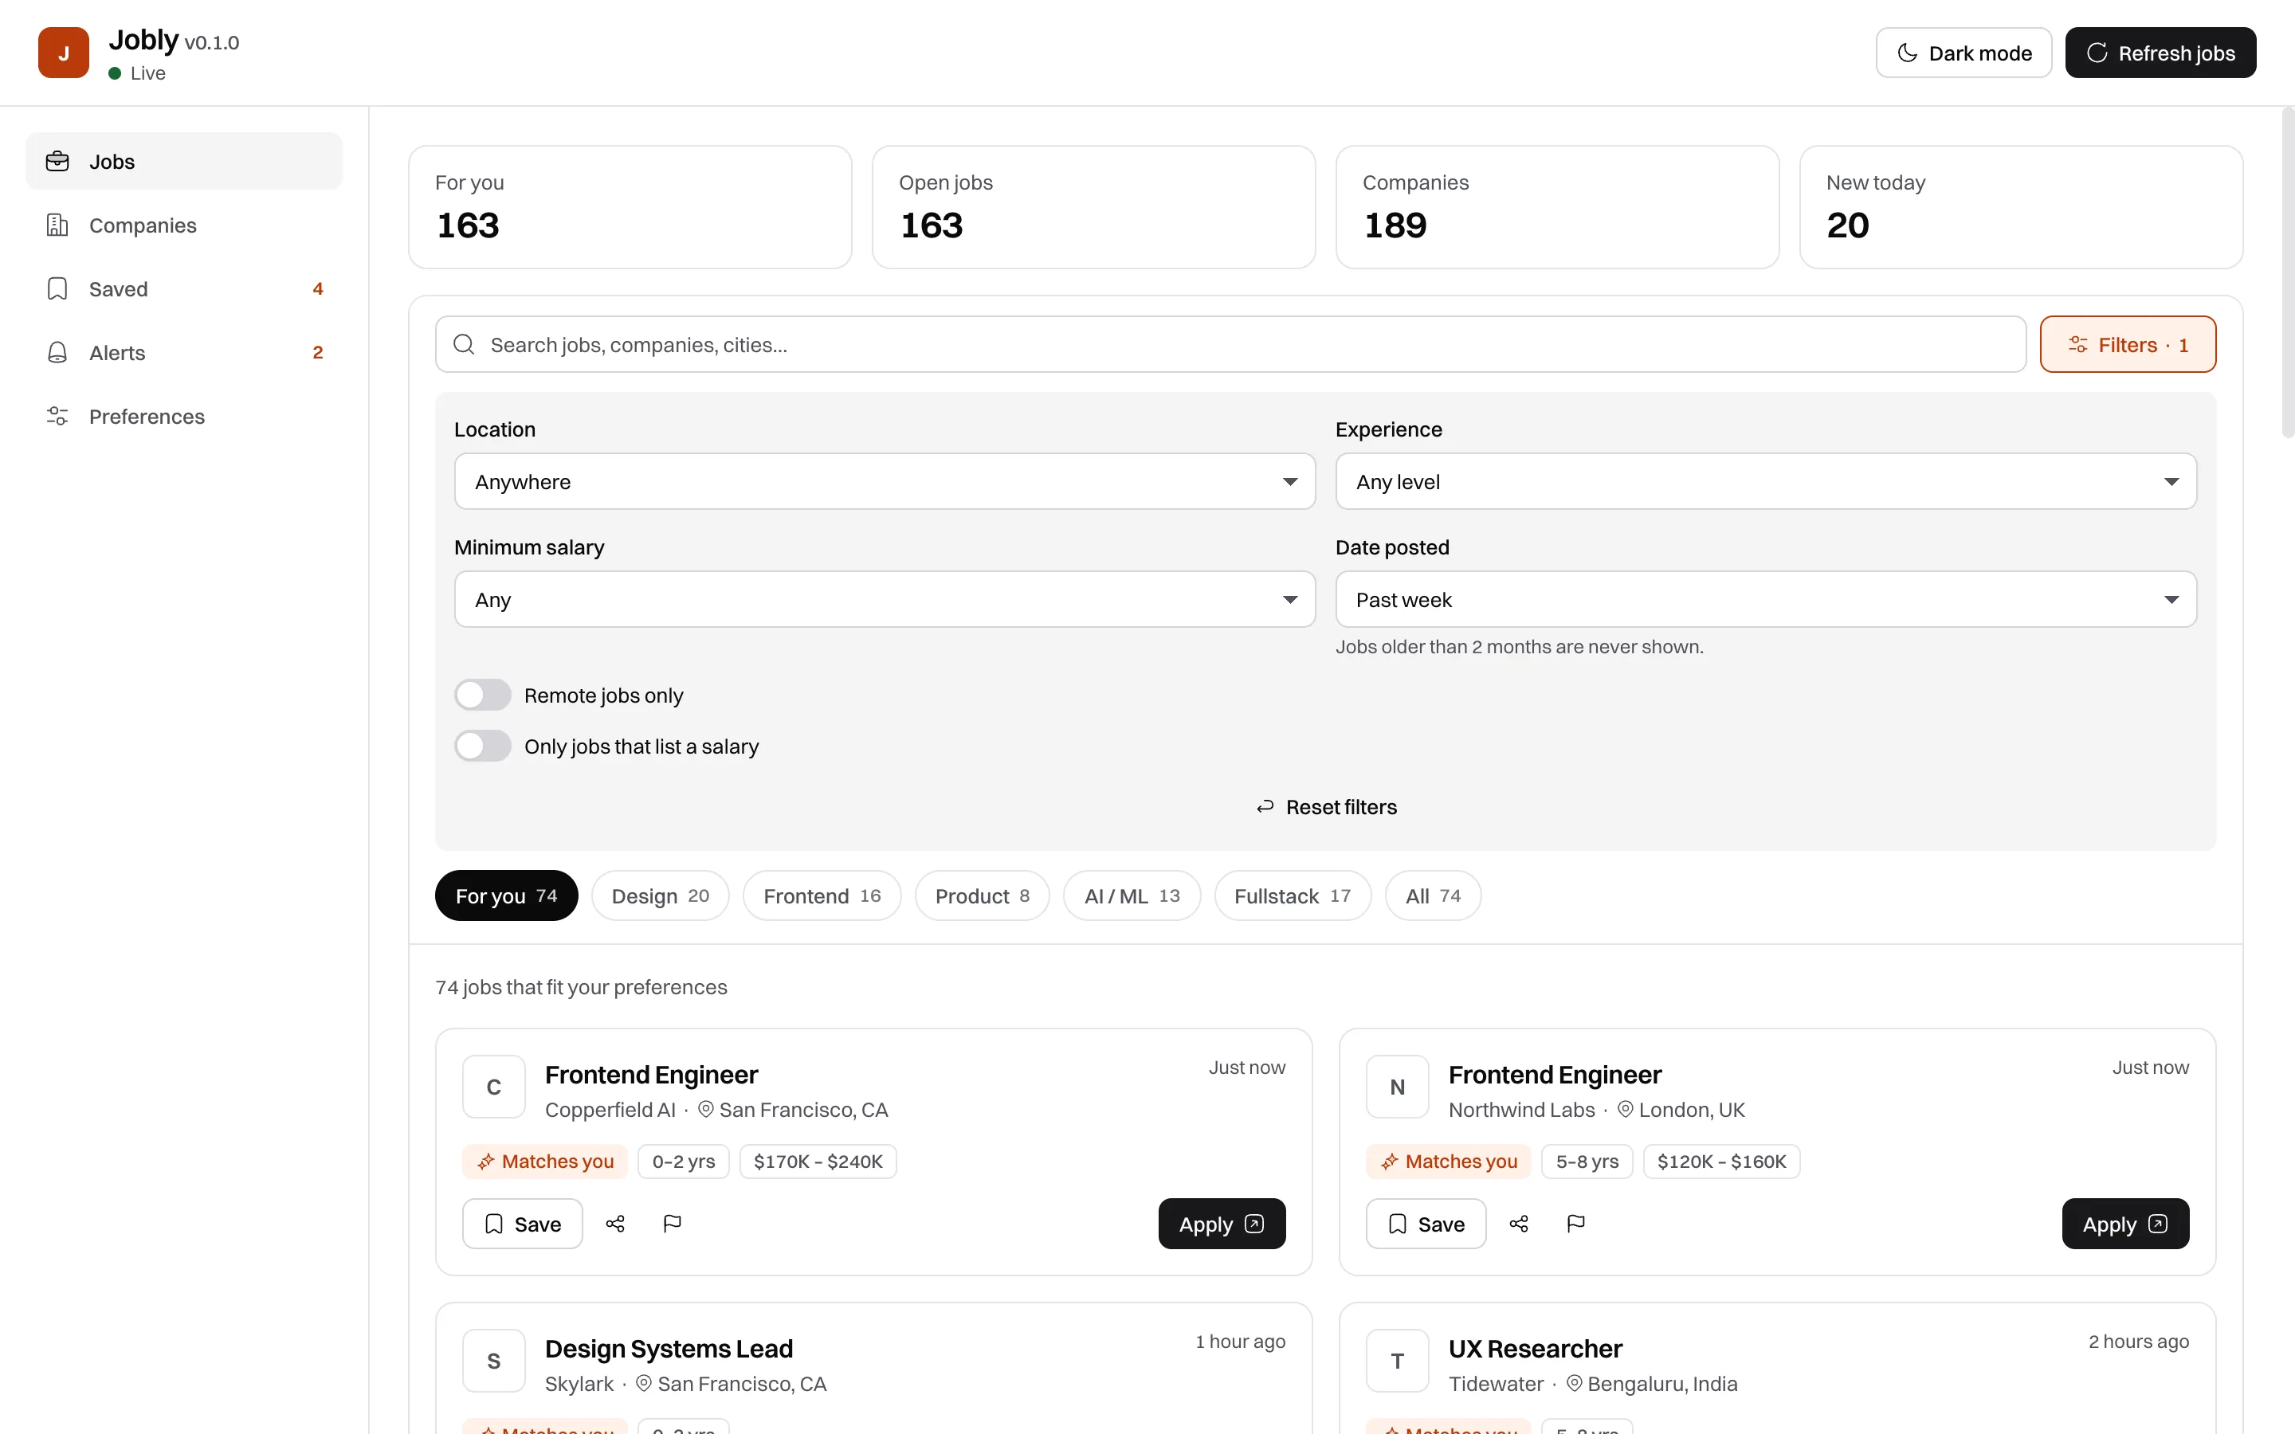Save the Copperfield AI Frontend Engineer job
The height and width of the screenshot is (1434, 2295).
(x=523, y=1224)
